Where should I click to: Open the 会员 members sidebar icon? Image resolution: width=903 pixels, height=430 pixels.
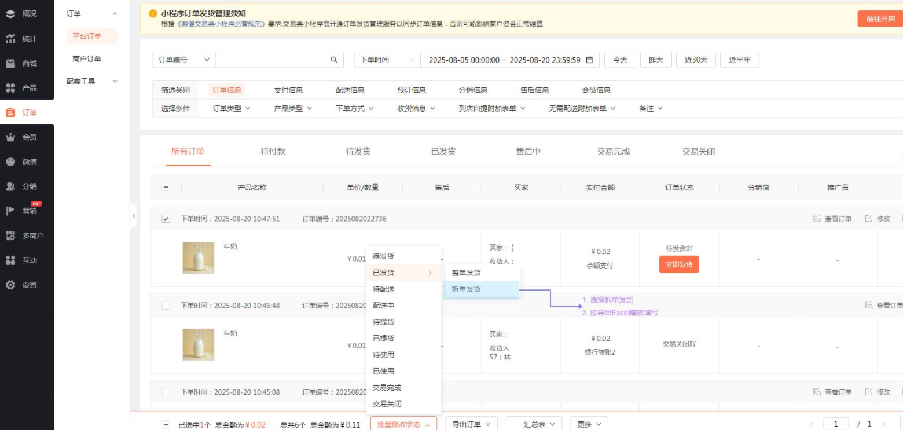(10, 137)
